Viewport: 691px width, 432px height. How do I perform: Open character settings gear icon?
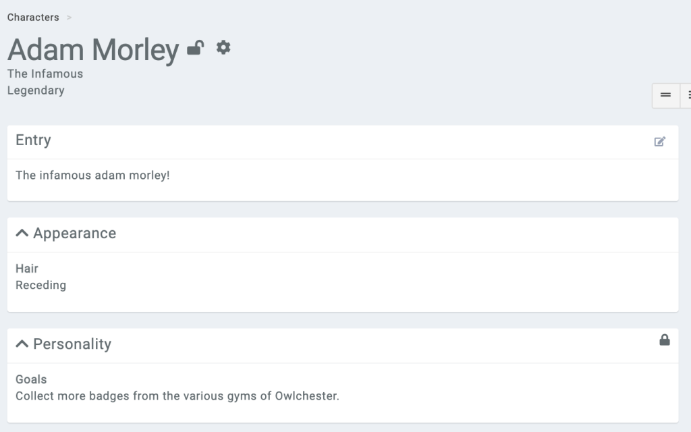point(223,47)
